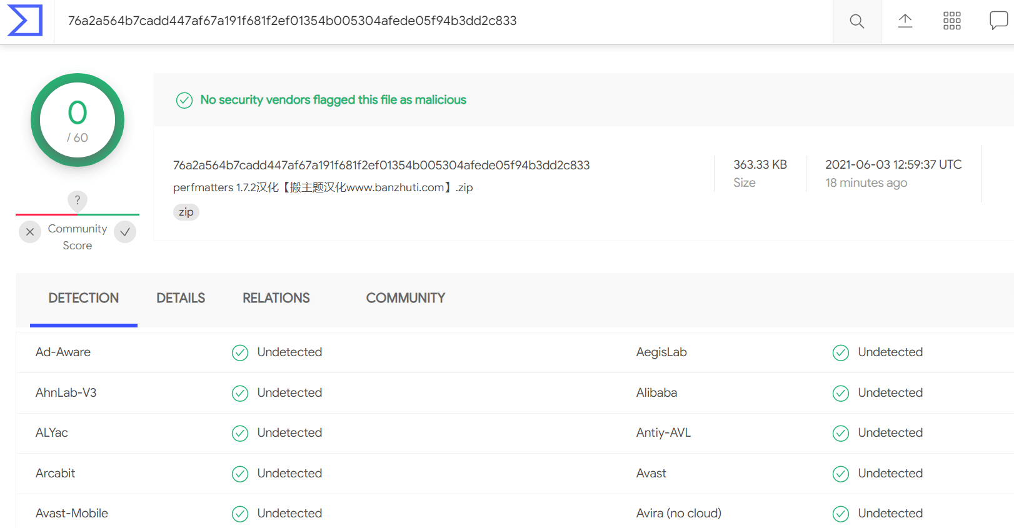Click the AegisLab vendor name
The height and width of the screenshot is (528, 1014).
click(x=661, y=352)
